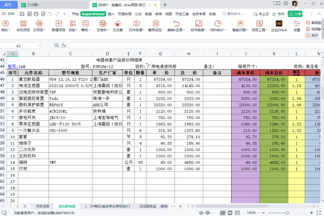This screenshot has width=324, height=216.
Task: Click the 本机项目 toolbar icon
Action: (23, 26)
